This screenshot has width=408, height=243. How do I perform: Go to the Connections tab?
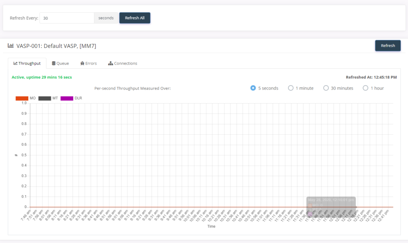click(x=123, y=63)
